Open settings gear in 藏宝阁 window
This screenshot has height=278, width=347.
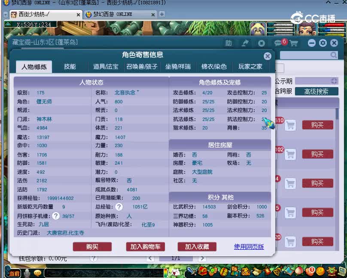click(x=323, y=43)
